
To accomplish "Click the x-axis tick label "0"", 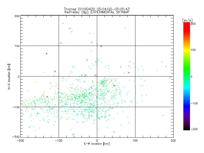I will click(97, 141).
